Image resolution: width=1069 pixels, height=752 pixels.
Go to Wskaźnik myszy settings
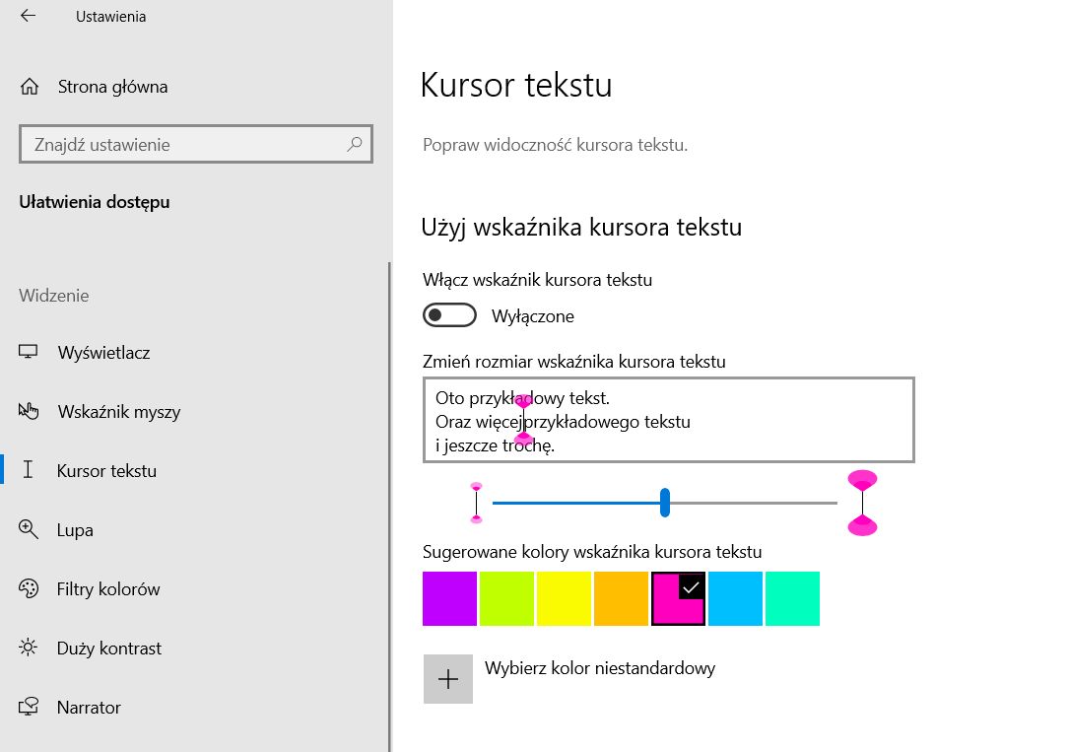[x=119, y=412]
